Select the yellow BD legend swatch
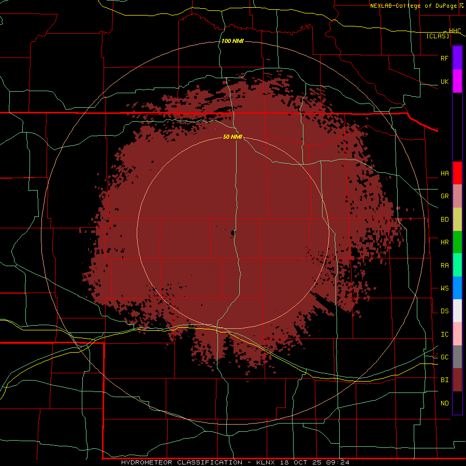 tap(457, 220)
